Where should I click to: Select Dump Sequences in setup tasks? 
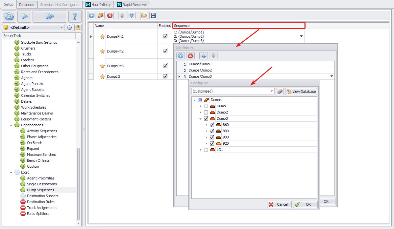[x=40, y=190]
